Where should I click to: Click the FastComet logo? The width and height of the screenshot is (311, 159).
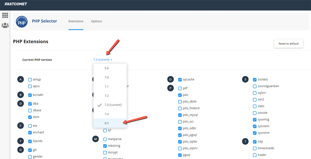(x=16, y=4)
